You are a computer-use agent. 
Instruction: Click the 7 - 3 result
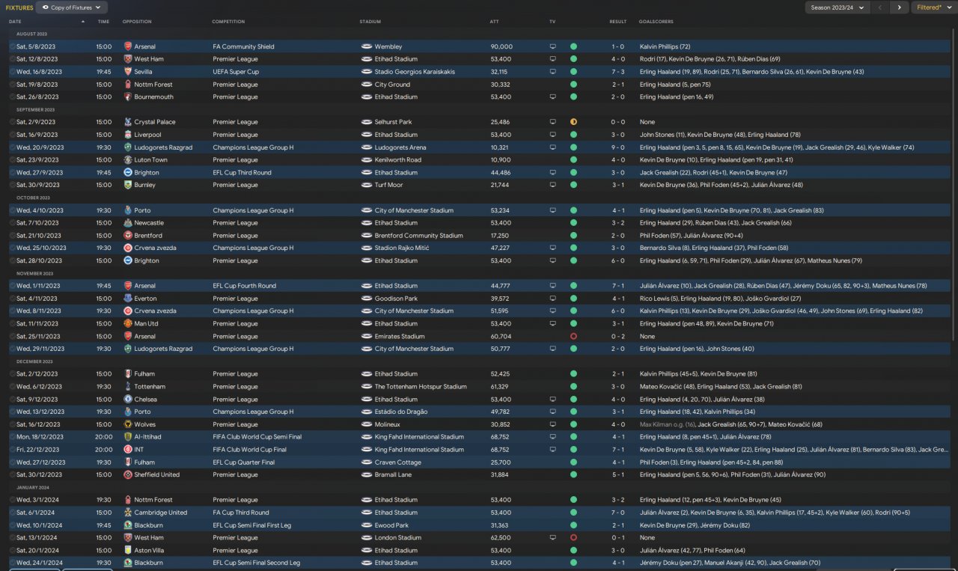click(617, 72)
